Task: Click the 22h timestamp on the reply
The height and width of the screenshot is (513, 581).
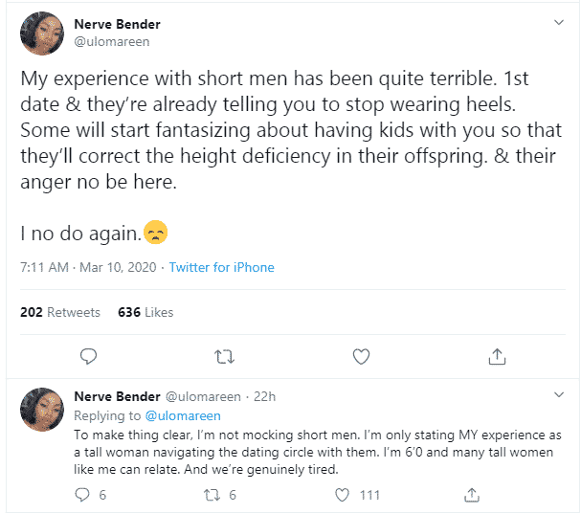Action: (263, 395)
